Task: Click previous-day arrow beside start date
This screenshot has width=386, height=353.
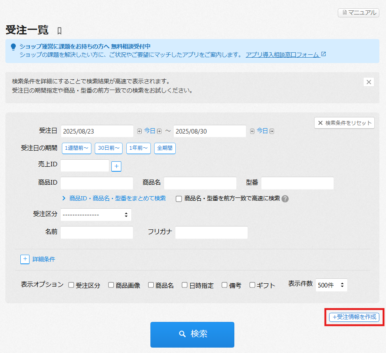Action: (140, 131)
